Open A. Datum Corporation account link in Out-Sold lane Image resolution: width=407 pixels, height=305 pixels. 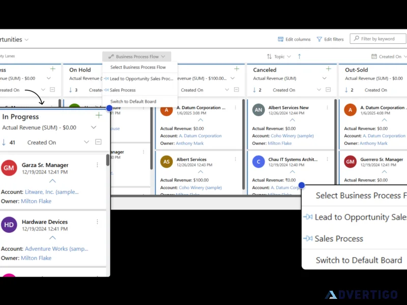(384, 136)
